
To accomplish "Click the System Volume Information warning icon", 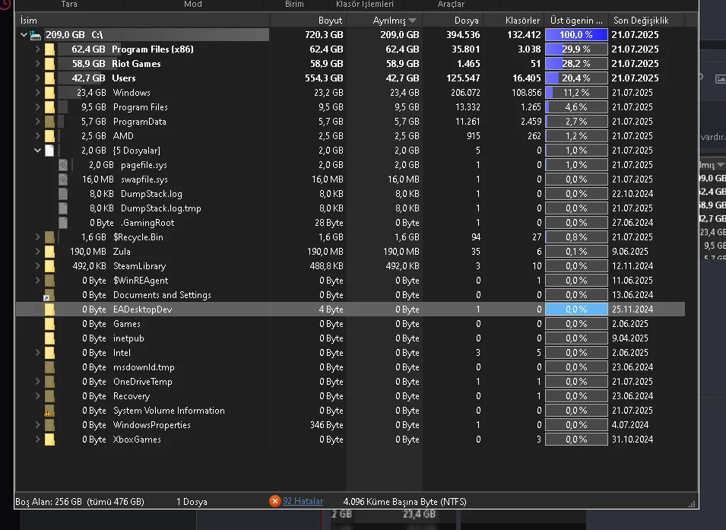I will pyautogui.click(x=49, y=411).
